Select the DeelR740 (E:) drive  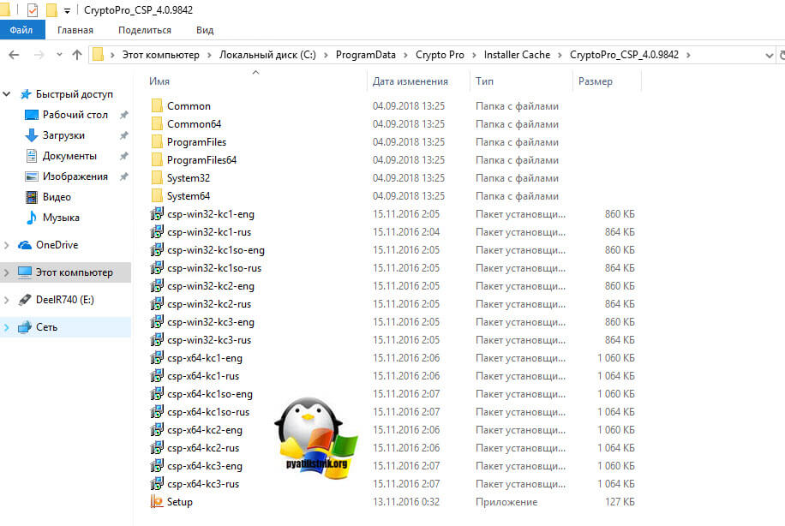coord(63,300)
